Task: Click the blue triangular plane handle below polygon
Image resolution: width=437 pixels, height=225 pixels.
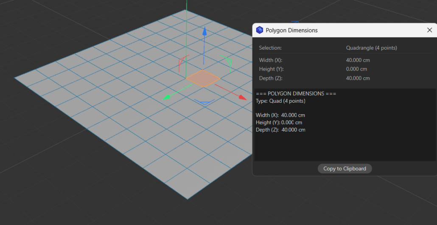Action: pos(204,102)
